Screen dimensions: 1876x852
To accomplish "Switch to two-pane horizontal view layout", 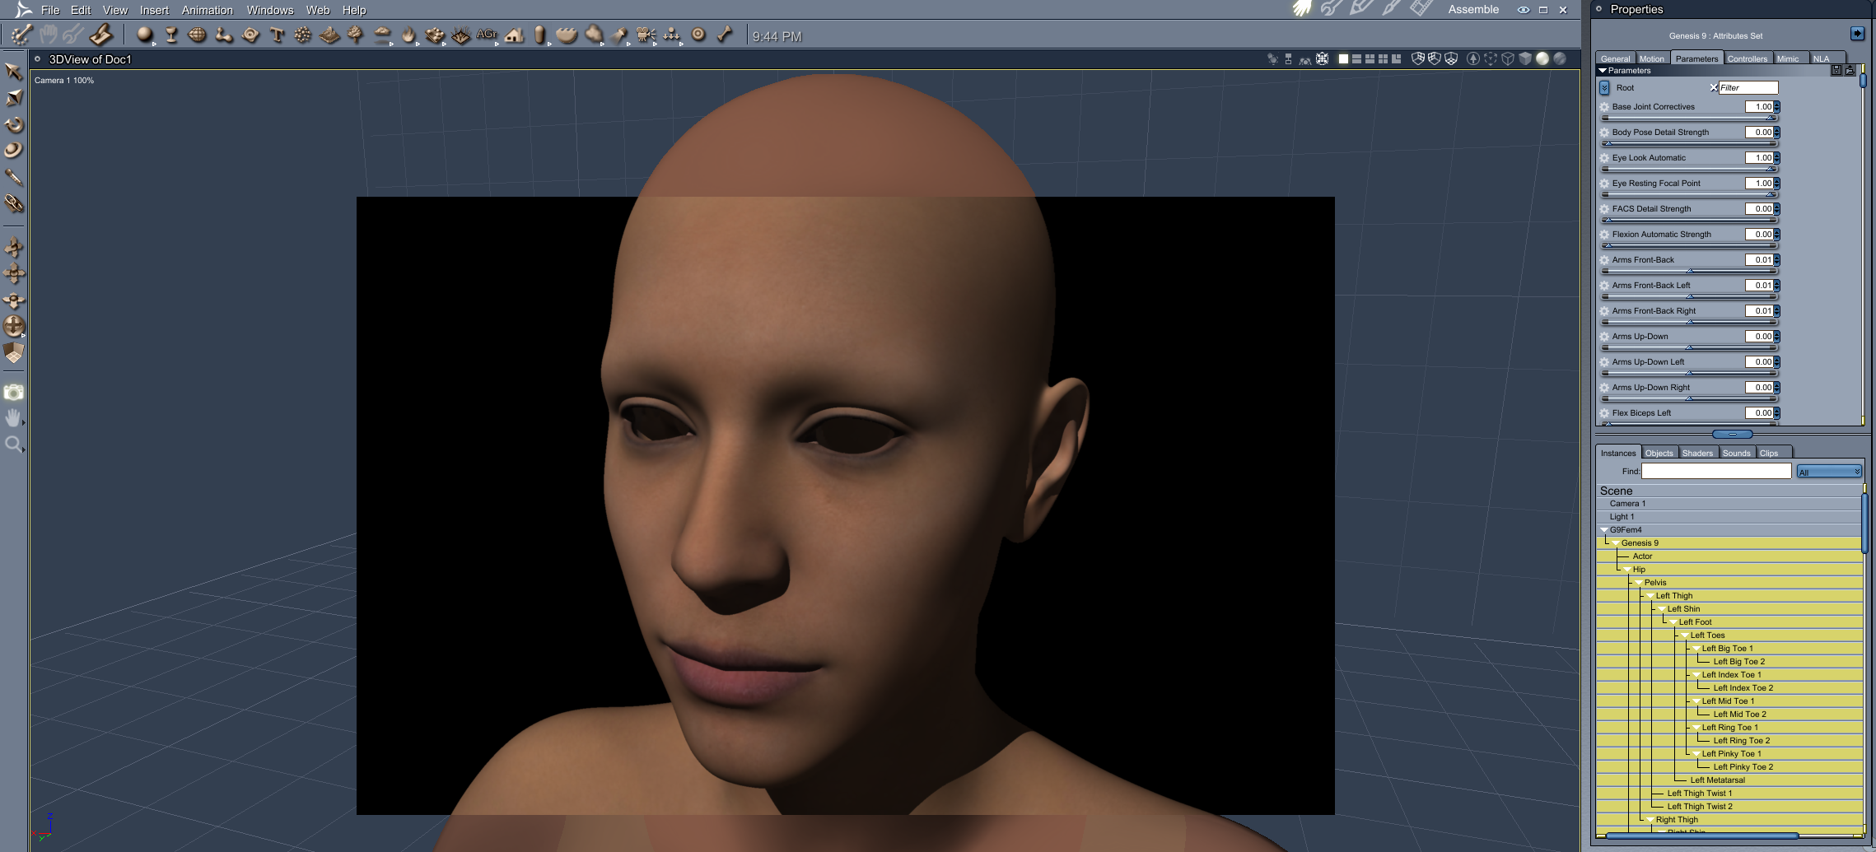I will (x=1356, y=58).
